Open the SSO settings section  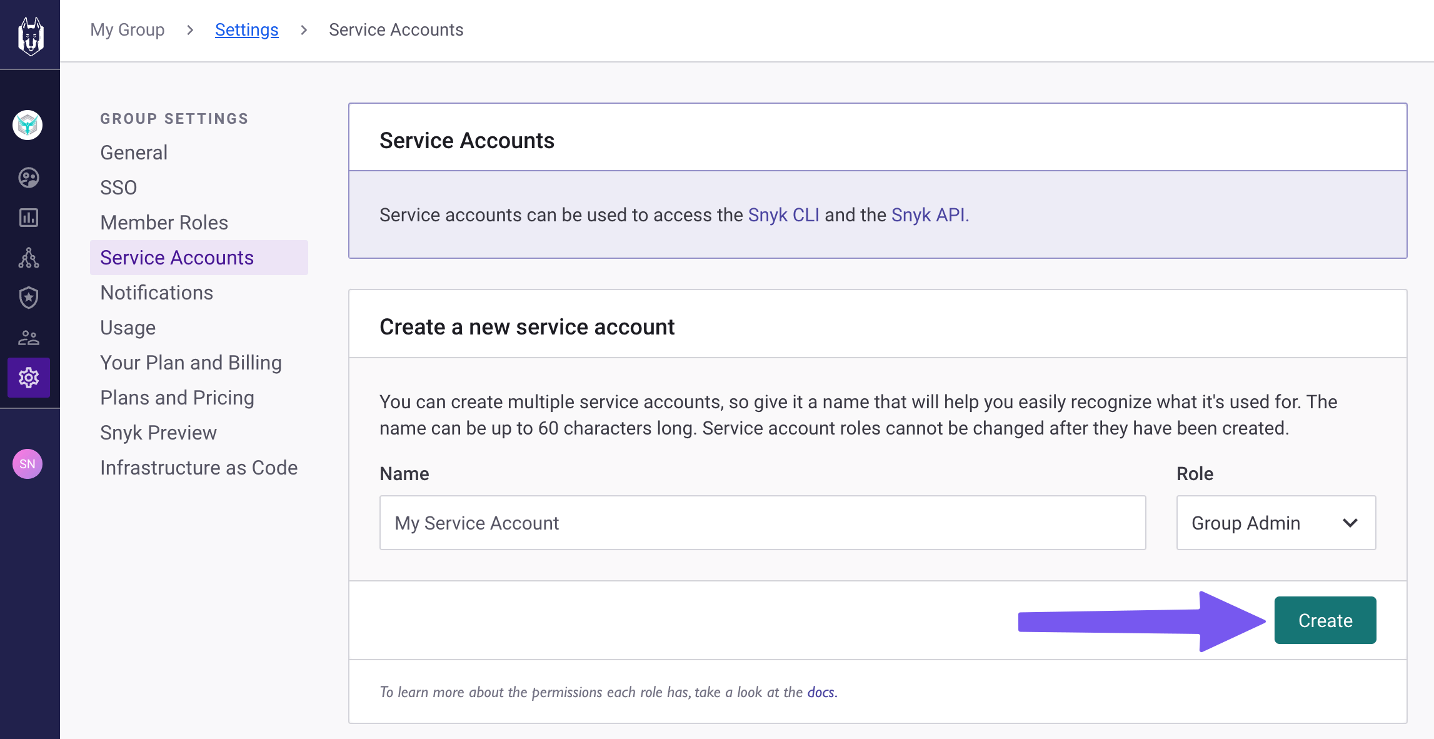click(118, 187)
